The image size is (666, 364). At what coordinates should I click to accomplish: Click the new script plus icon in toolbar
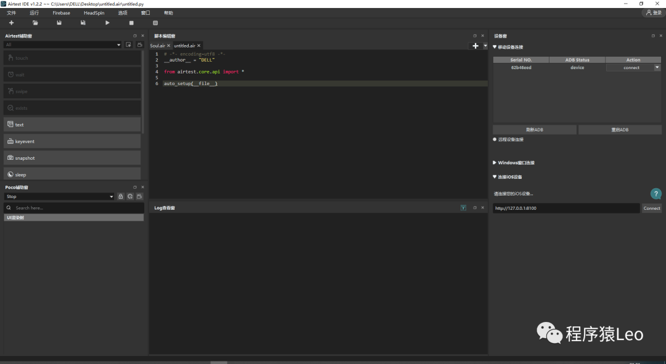[x=11, y=23]
